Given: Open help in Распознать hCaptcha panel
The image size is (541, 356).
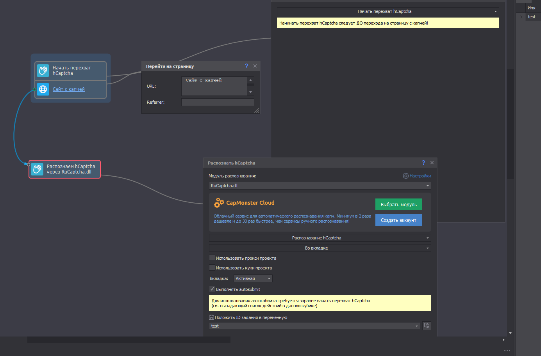Looking at the screenshot, I should tap(423, 163).
